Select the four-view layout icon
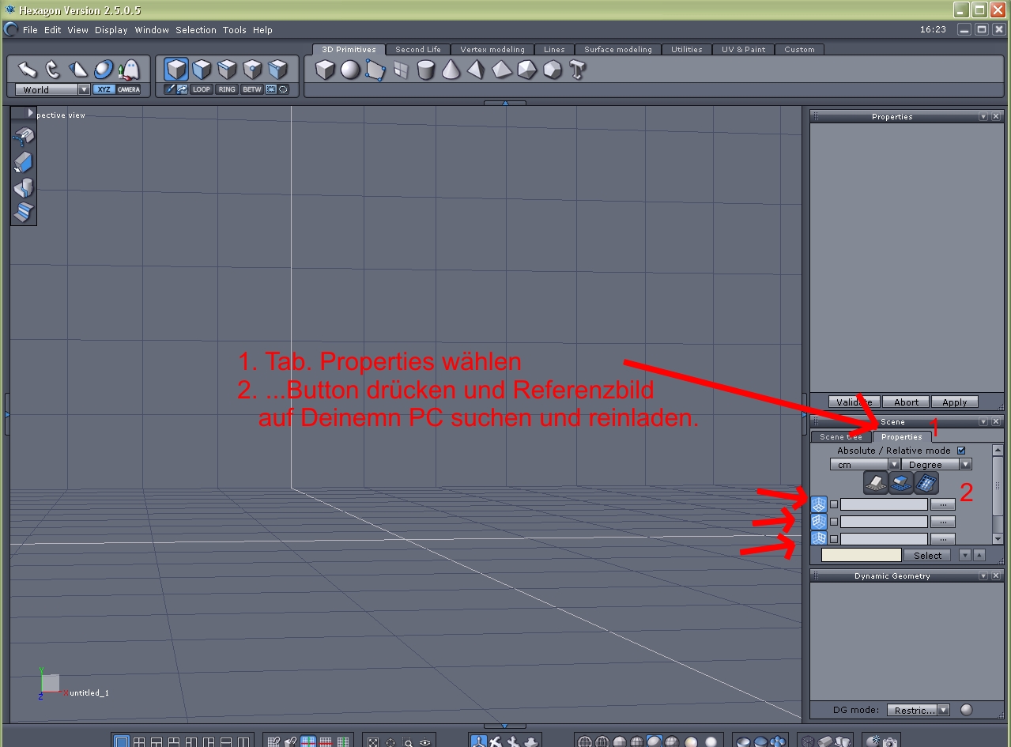 tap(138, 742)
